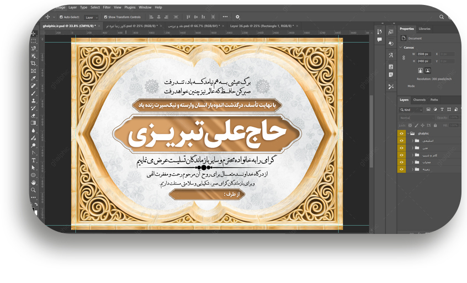This screenshot has width=467, height=283.
Task: Uncheck Show Transform Controls
Action: (106, 17)
